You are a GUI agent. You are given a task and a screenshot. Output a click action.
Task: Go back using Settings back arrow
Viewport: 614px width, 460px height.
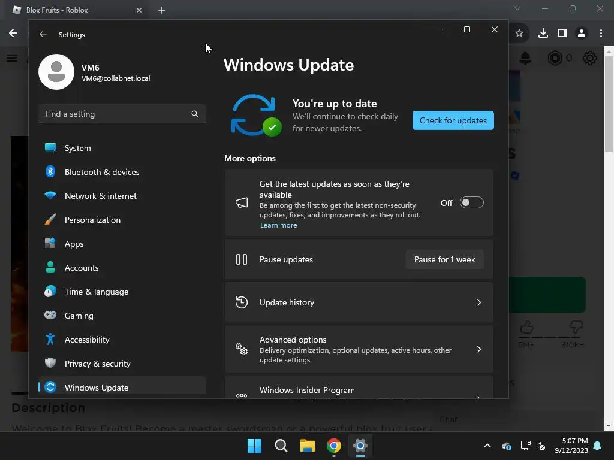(43, 34)
